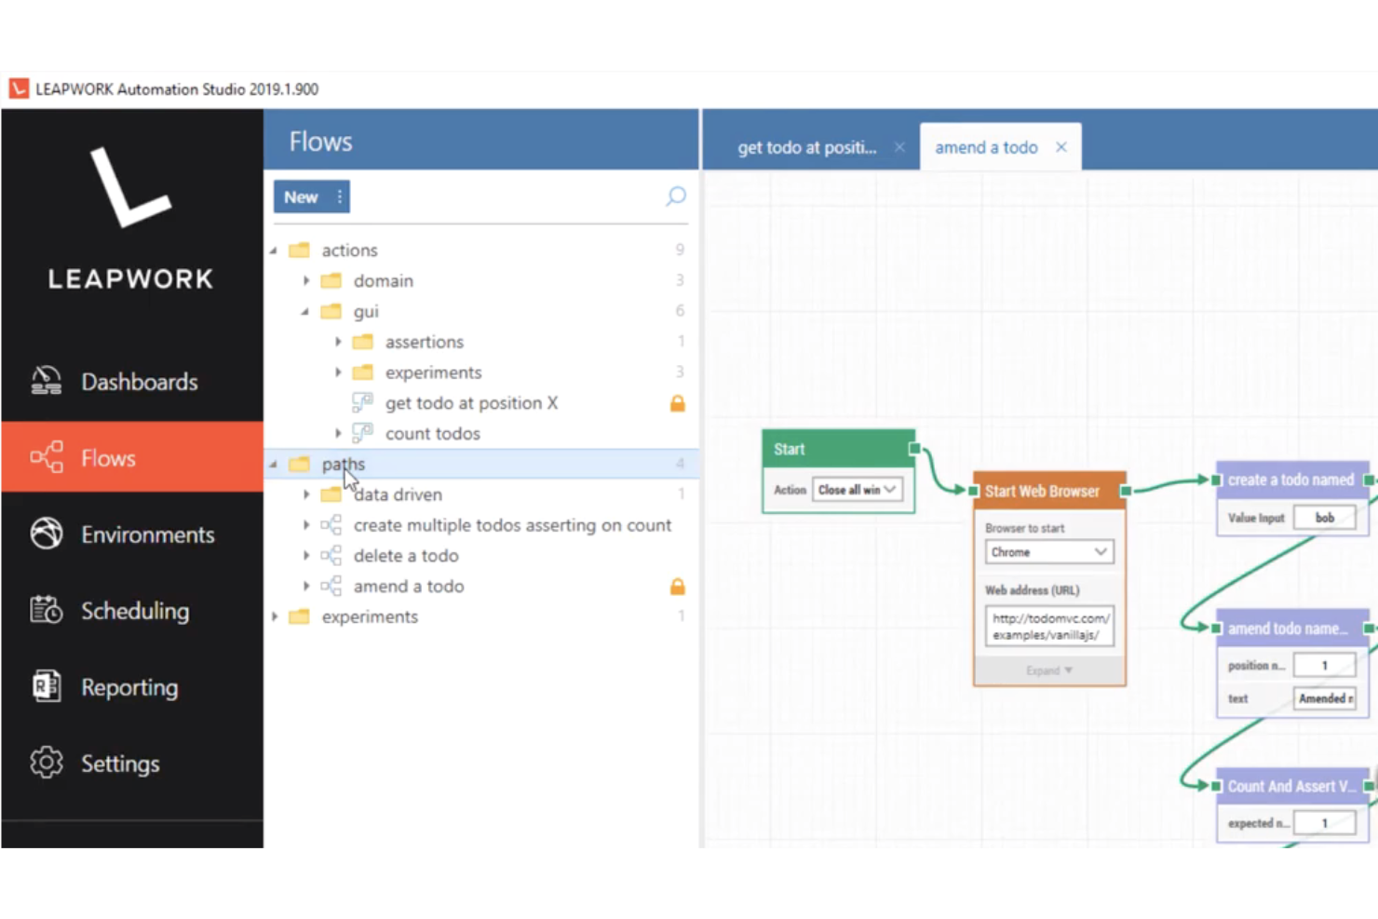Click the flow icon of delete a todo

click(331, 556)
